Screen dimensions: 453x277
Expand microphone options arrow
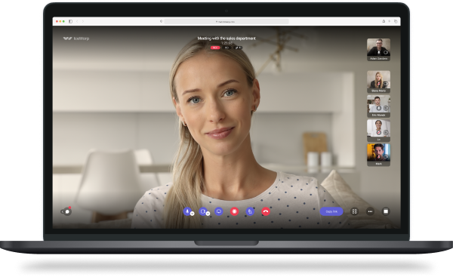(x=192, y=214)
